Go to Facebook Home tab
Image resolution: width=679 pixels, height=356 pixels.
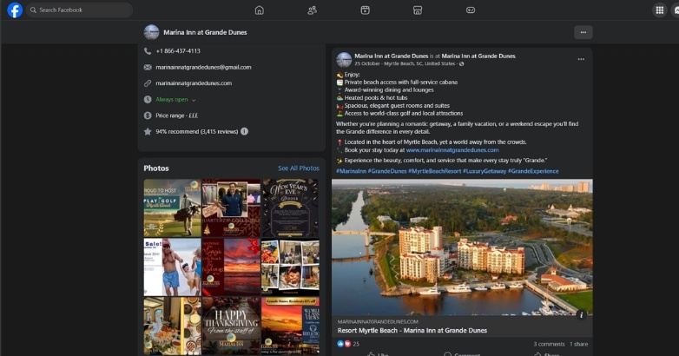tap(260, 10)
